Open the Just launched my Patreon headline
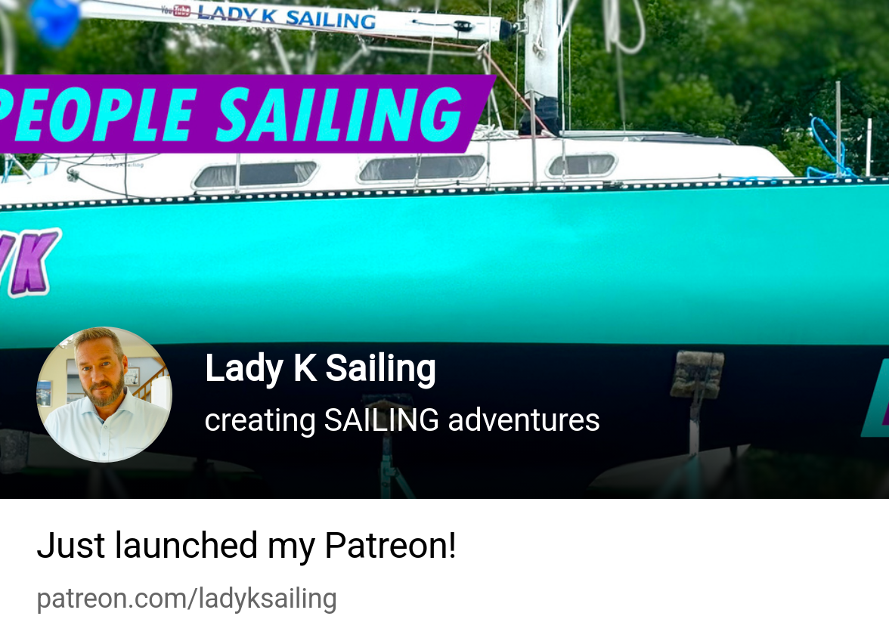The height and width of the screenshot is (644, 889). tap(246, 546)
